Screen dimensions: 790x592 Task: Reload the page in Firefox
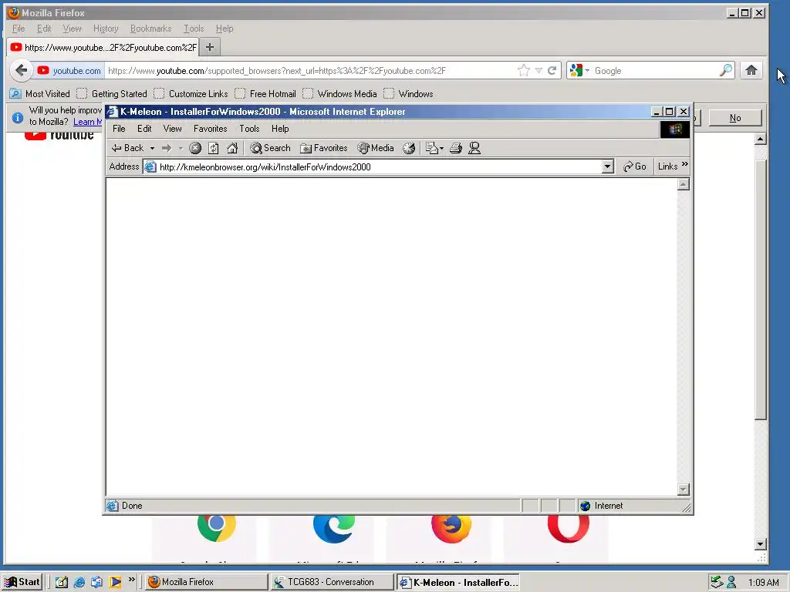552,70
